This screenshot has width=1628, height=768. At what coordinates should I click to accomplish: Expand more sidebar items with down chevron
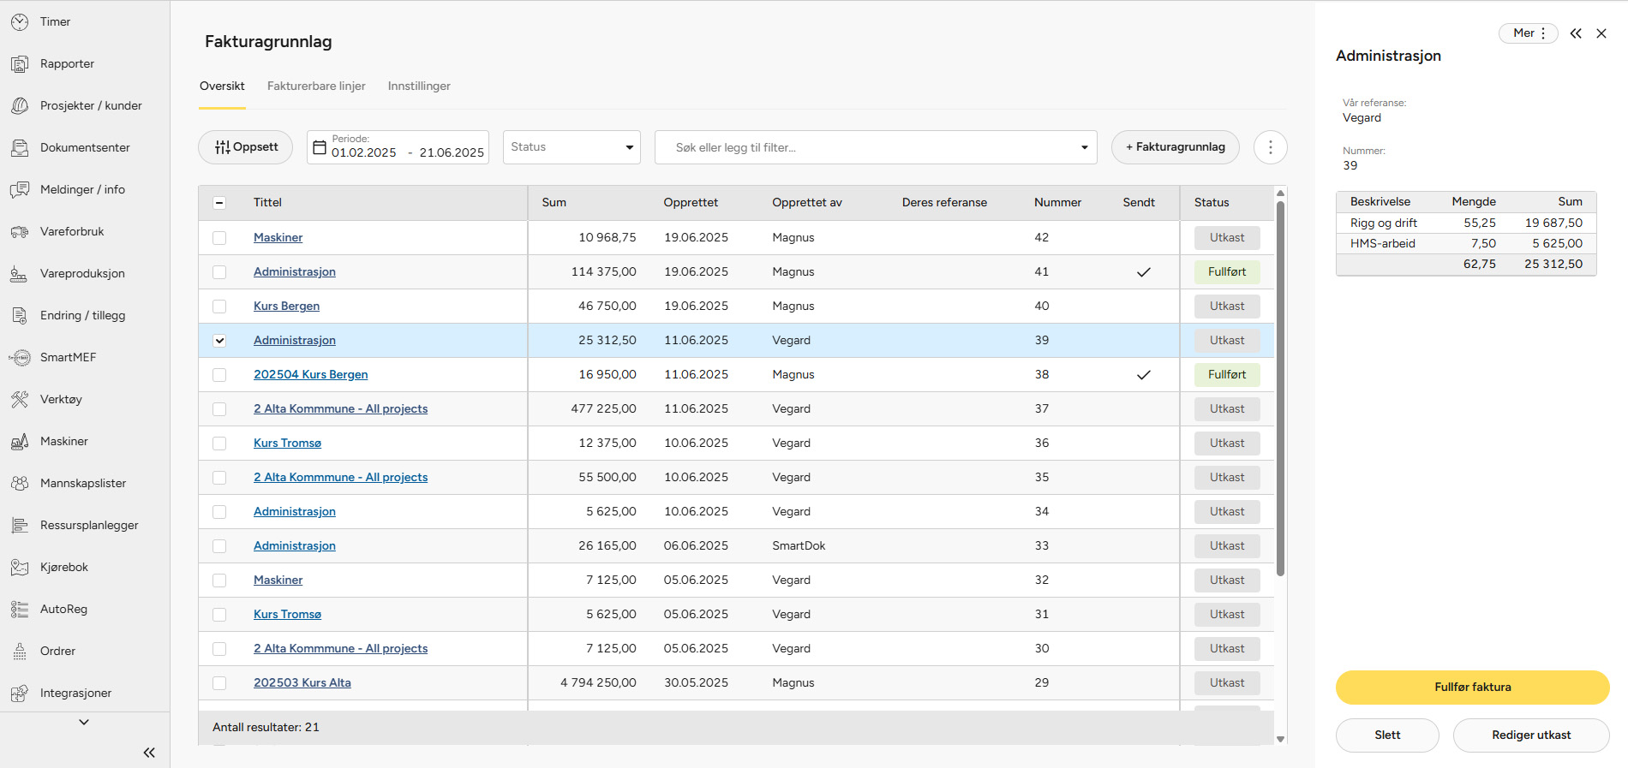[84, 722]
